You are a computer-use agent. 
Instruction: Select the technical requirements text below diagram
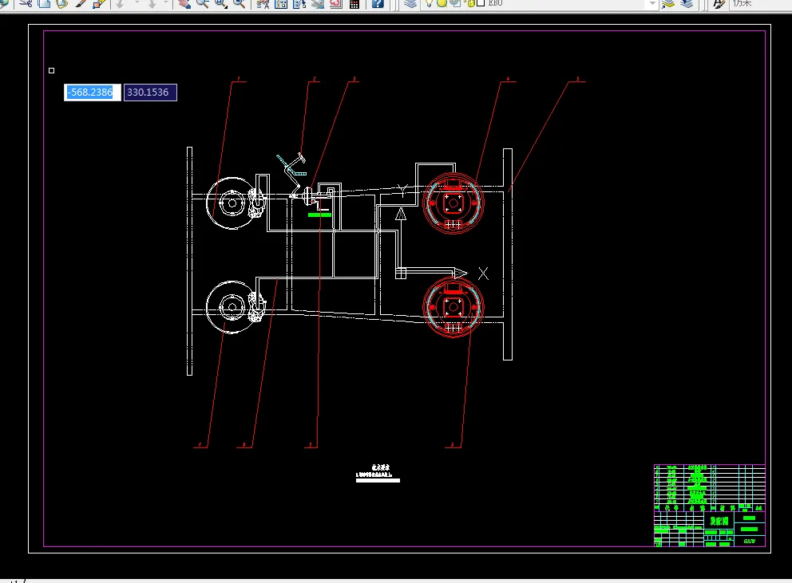point(378,474)
